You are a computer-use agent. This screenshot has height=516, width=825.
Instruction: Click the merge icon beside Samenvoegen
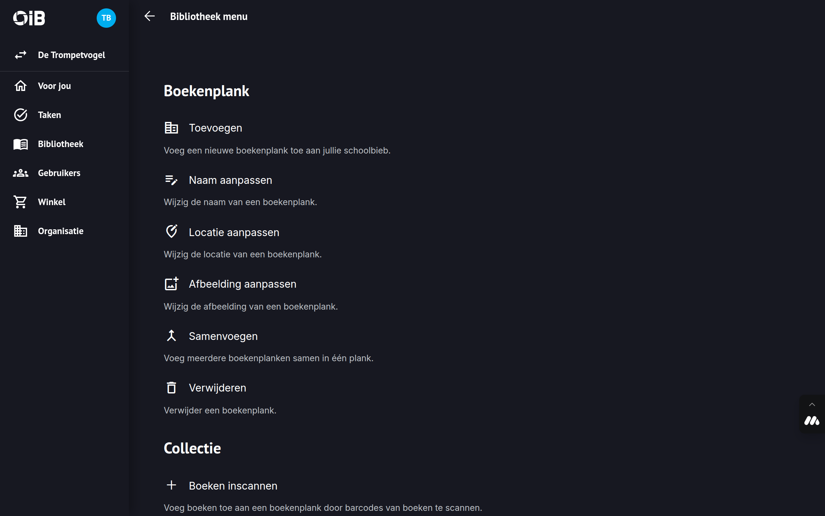click(171, 336)
